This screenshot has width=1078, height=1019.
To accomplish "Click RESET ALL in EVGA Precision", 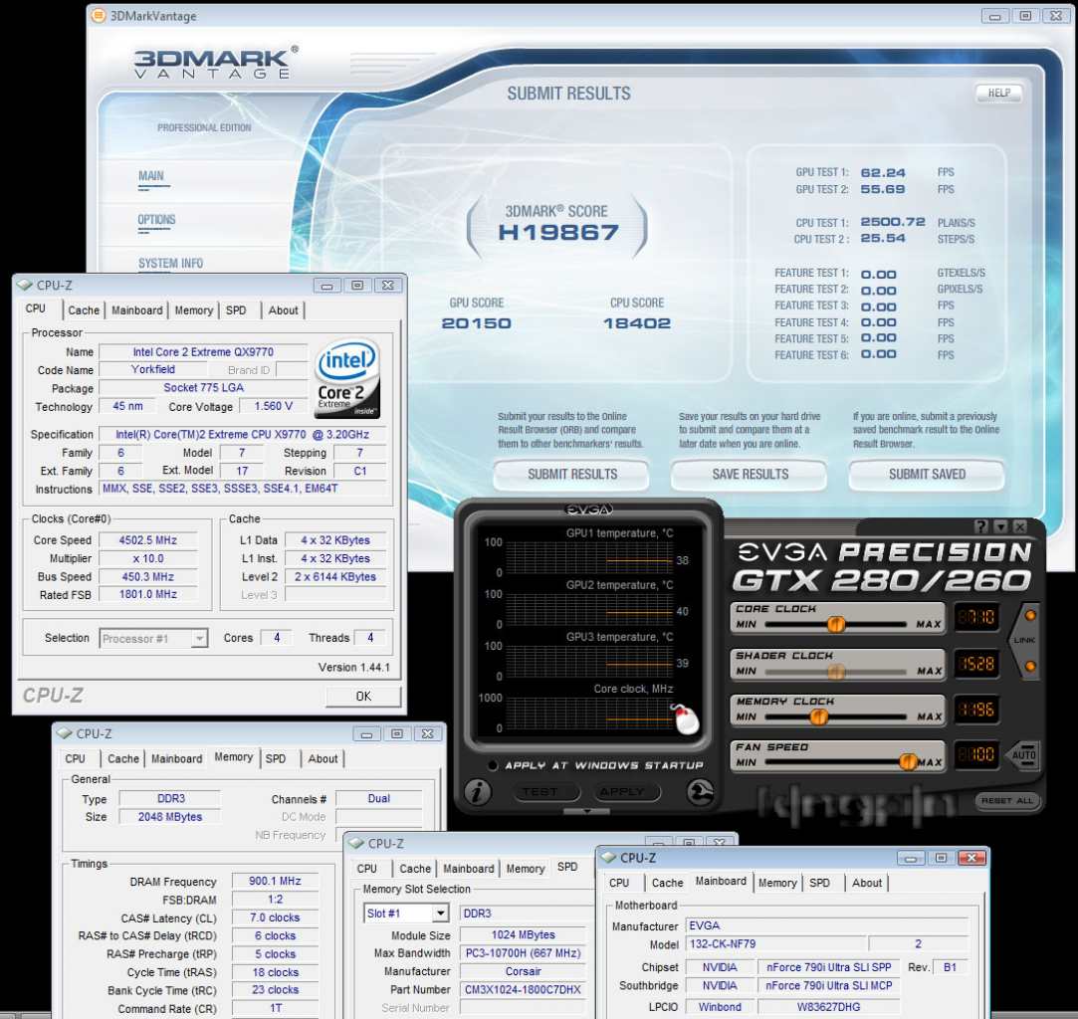I will (1007, 800).
